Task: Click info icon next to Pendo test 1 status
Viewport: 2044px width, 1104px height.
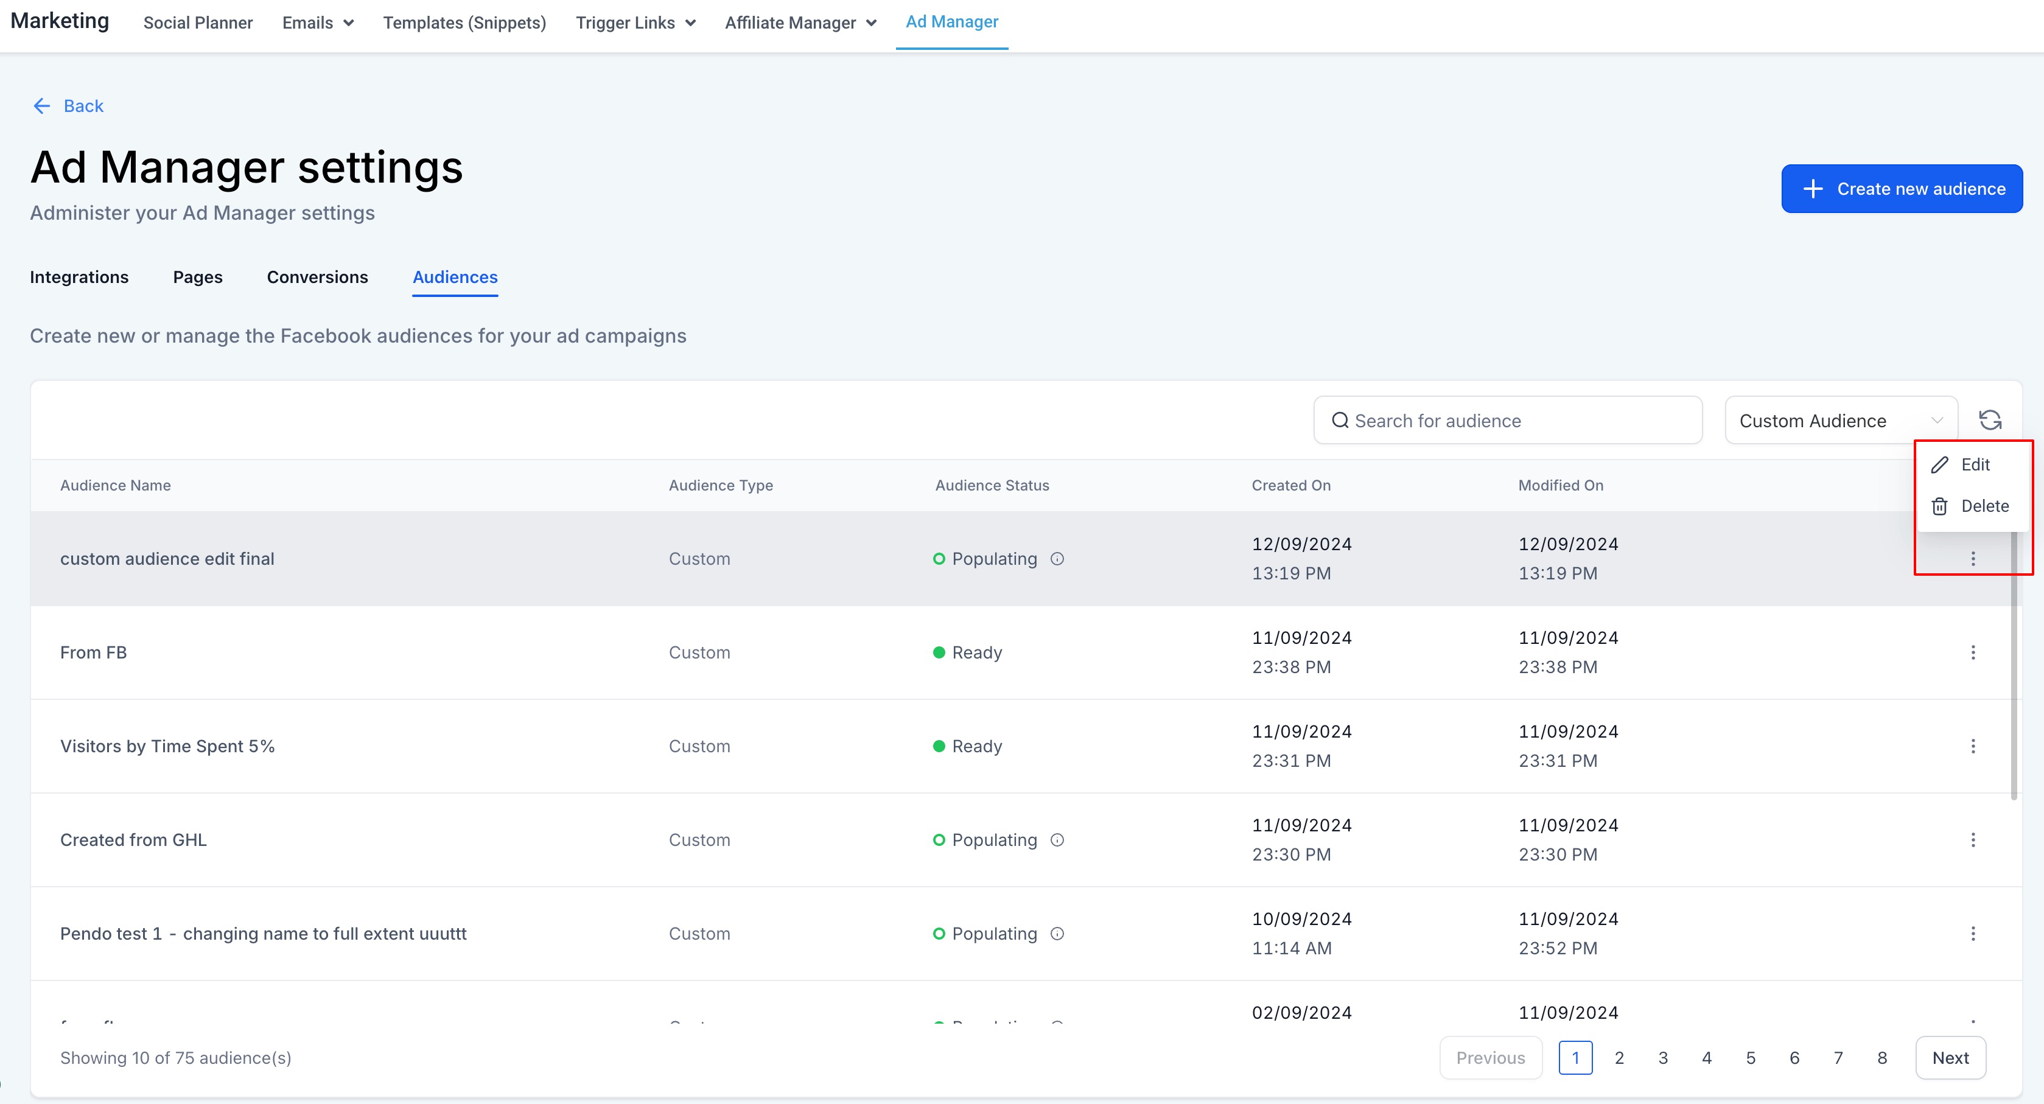Action: [1057, 933]
